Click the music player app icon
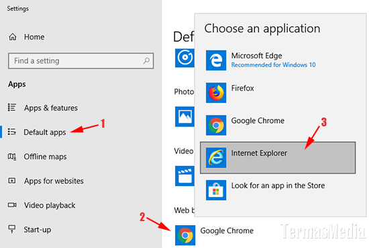The image size is (369, 248). click(x=184, y=58)
